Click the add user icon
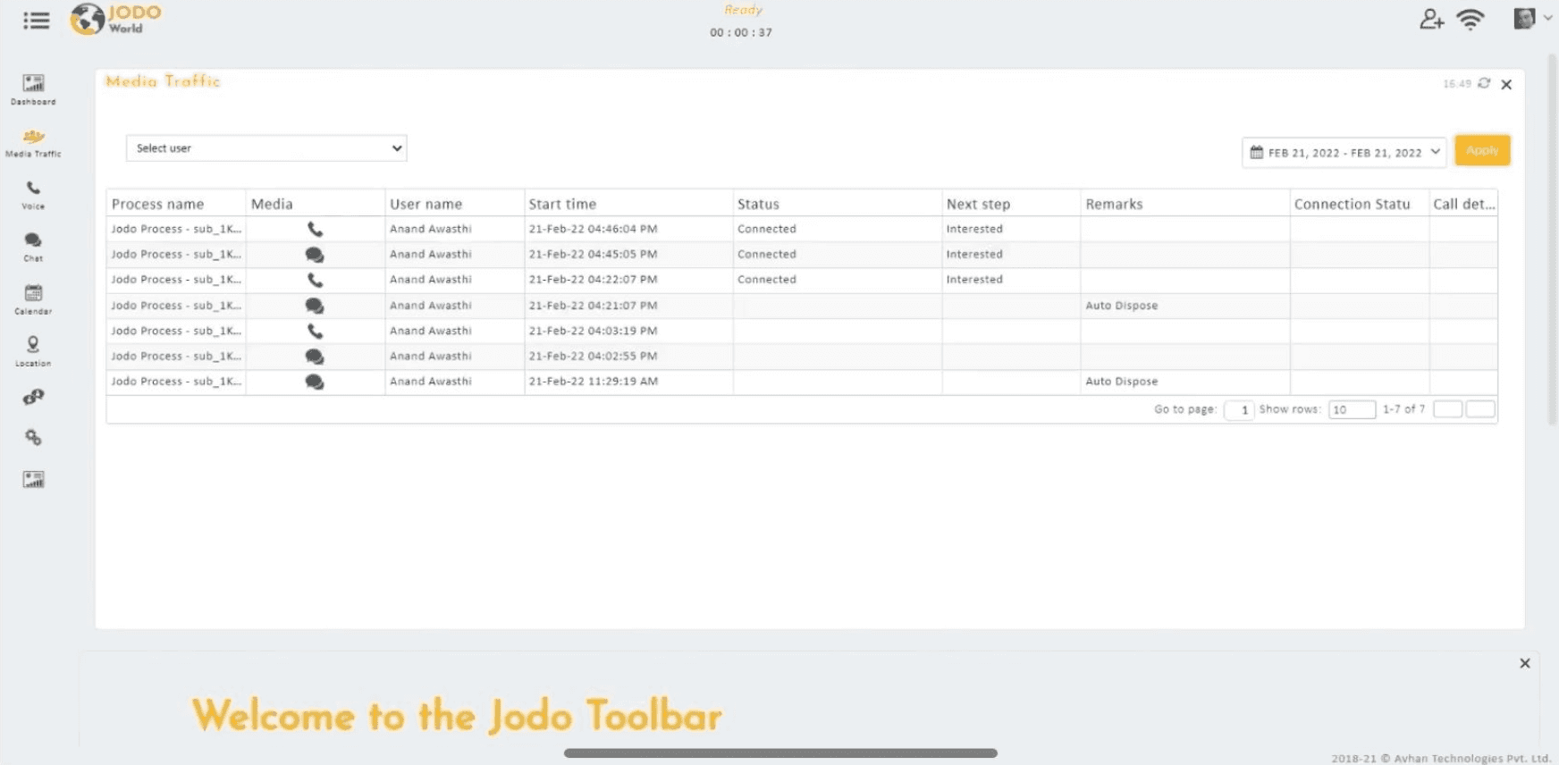 tap(1431, 19)
